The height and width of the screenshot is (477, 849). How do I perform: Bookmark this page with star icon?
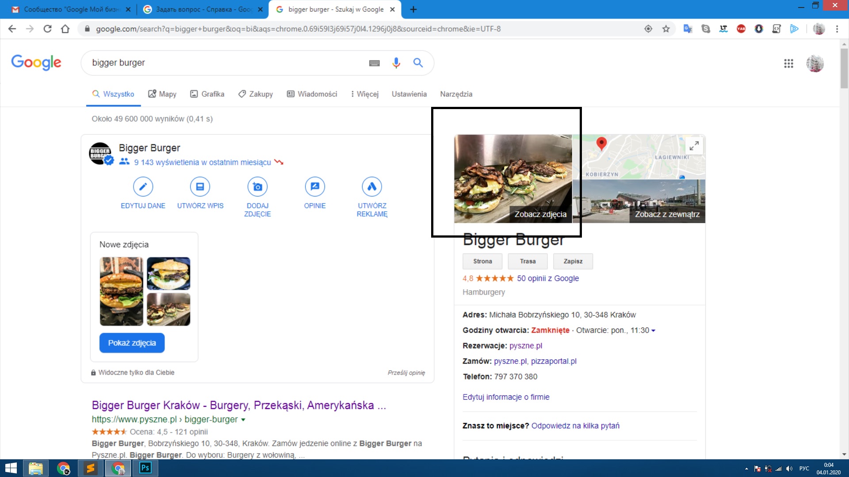666,29
